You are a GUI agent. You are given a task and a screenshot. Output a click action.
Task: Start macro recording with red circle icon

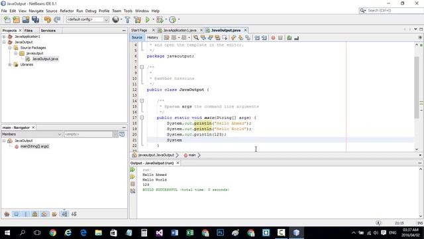tap(273, 38)
